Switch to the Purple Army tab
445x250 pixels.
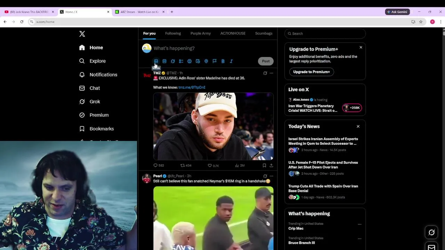point(201,33)
